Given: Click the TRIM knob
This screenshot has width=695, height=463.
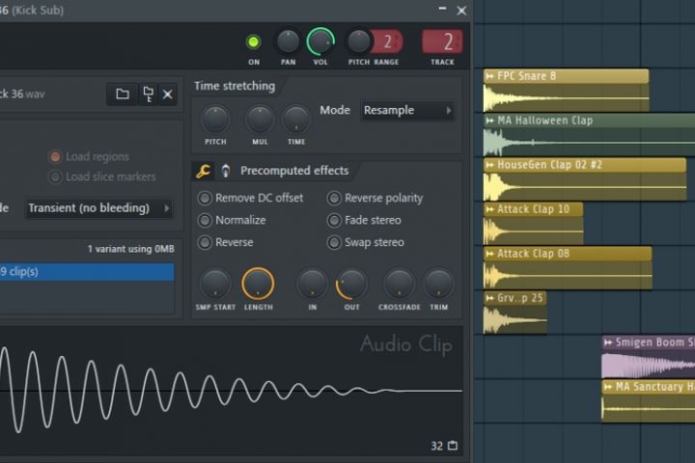Looking at the screenshot, I should (438, 284).
